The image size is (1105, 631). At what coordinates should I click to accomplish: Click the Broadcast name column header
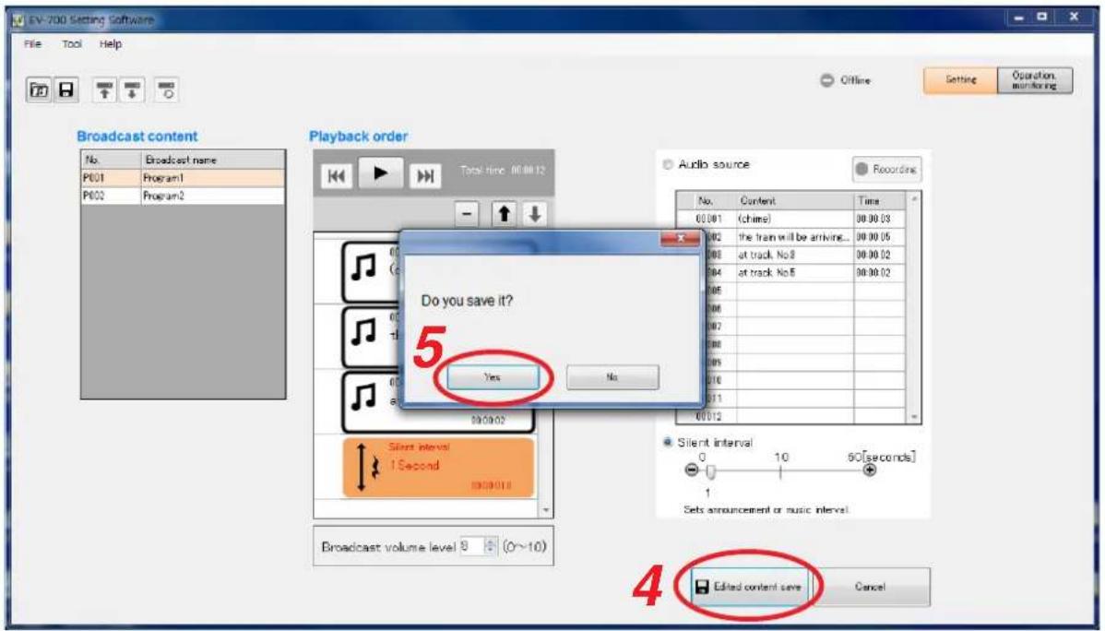coord(214,160)
